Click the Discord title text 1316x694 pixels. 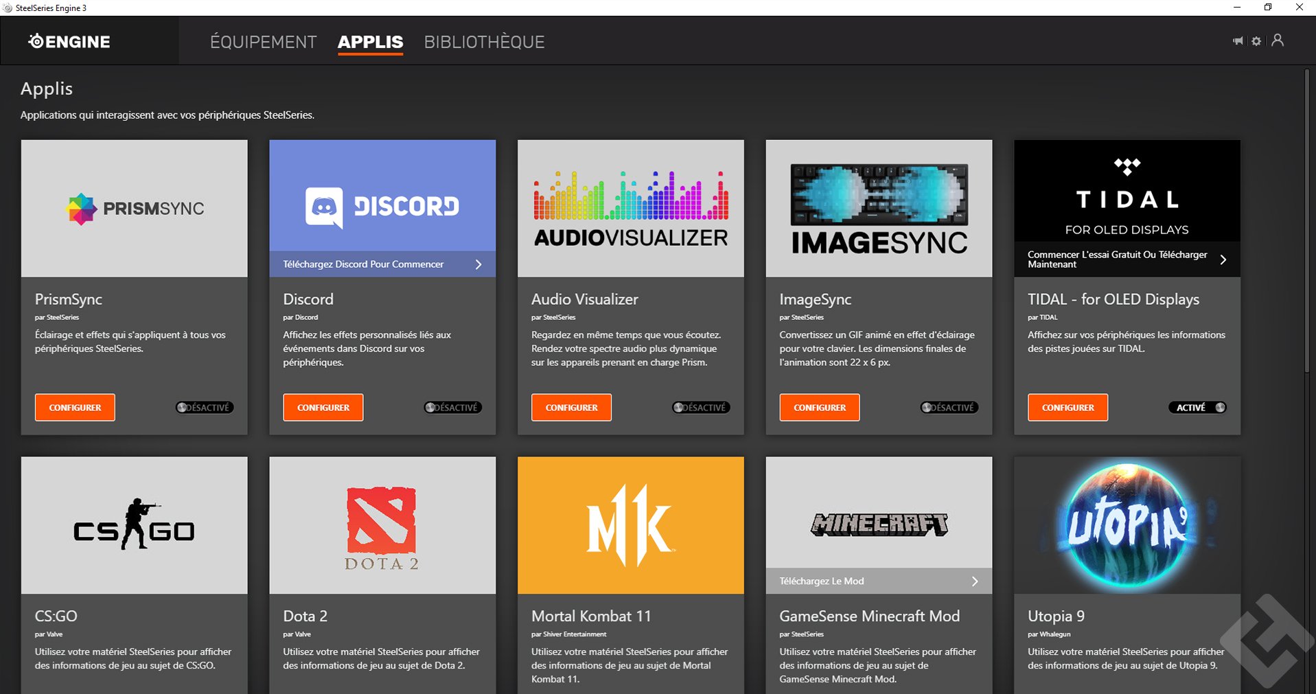[308, 299]
